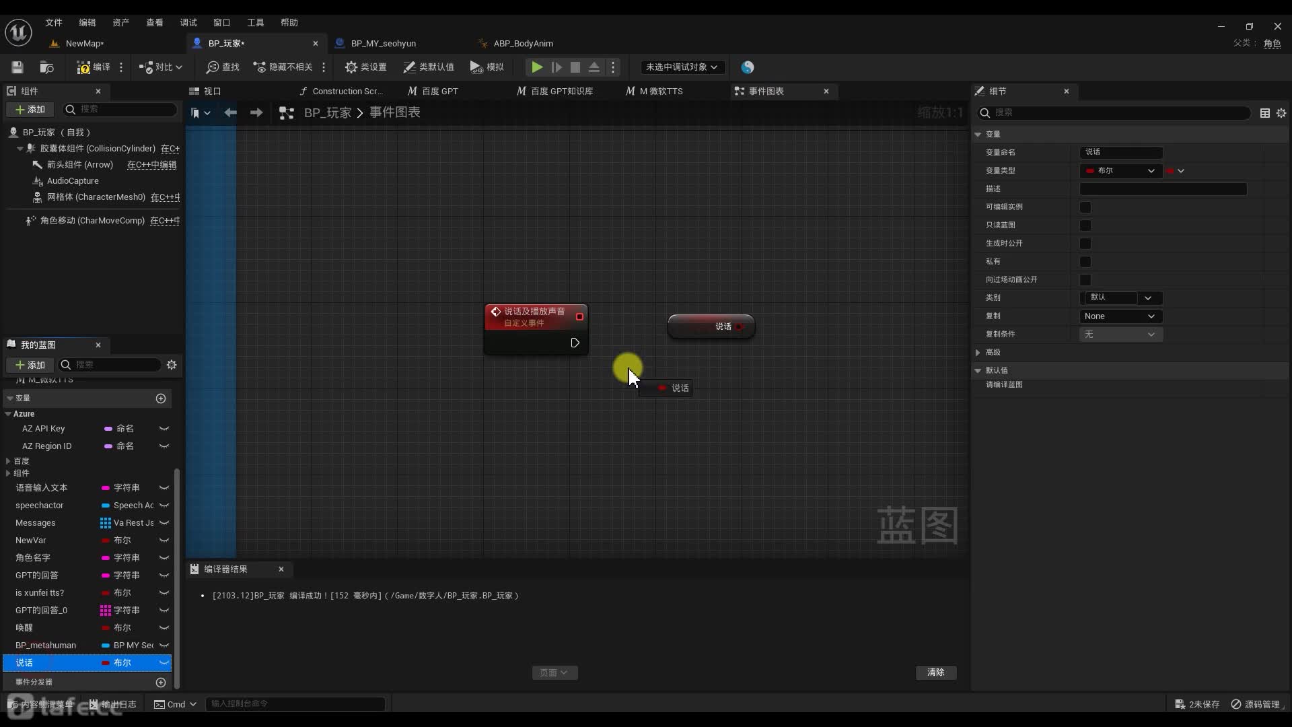Expand the 高级 section
The width and height of the screenshot is (1292, 727).
(x=978, y=353)
